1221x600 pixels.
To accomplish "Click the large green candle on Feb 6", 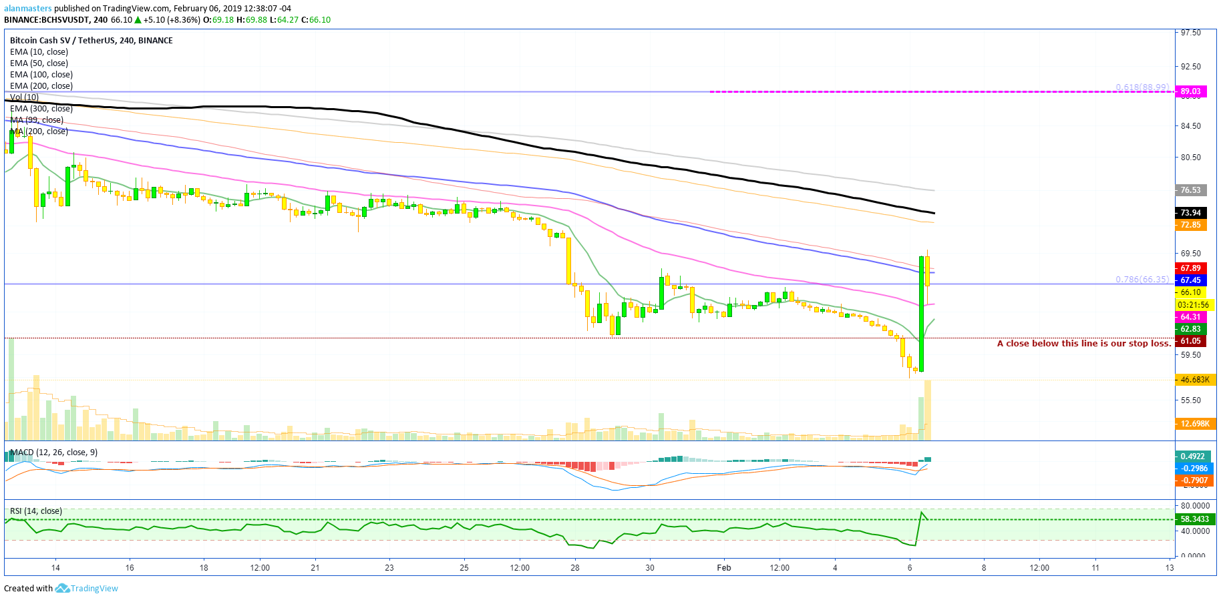I will click(921, 314).
